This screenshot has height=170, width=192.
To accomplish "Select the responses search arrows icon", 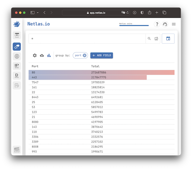I will coord(17,47).
